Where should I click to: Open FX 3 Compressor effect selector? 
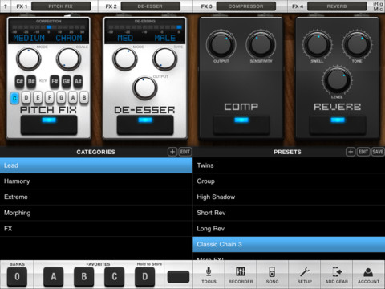pyautogui.click(x=246, y=6)
